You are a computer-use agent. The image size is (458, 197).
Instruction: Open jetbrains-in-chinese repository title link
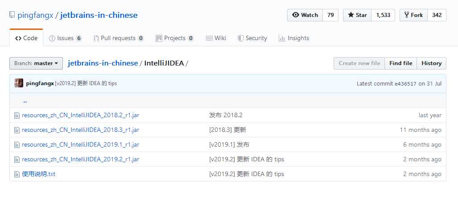(99, 15)
